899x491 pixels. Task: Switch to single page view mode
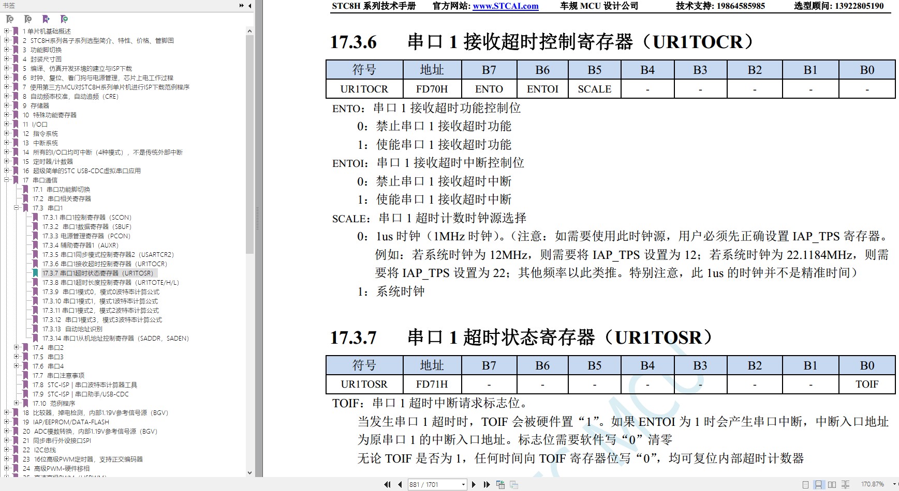(805, 484)
